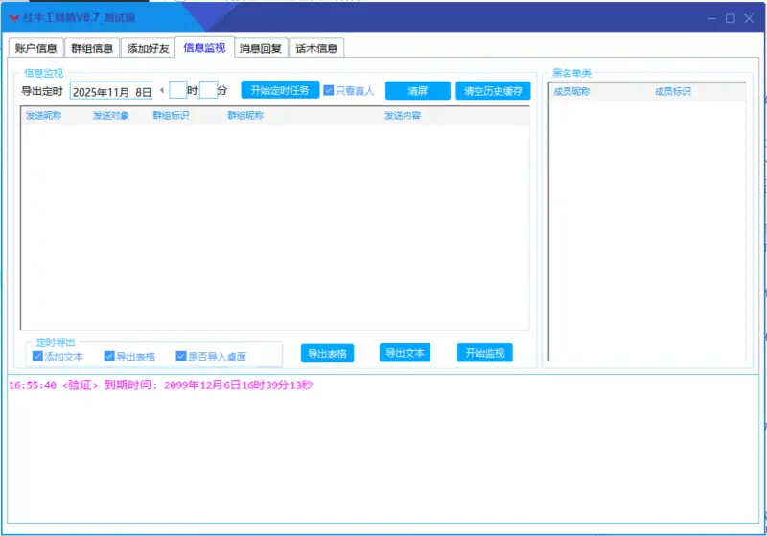Click the 发送内容 column header
This screenshot has width=767, height=536.
point(402,115)
